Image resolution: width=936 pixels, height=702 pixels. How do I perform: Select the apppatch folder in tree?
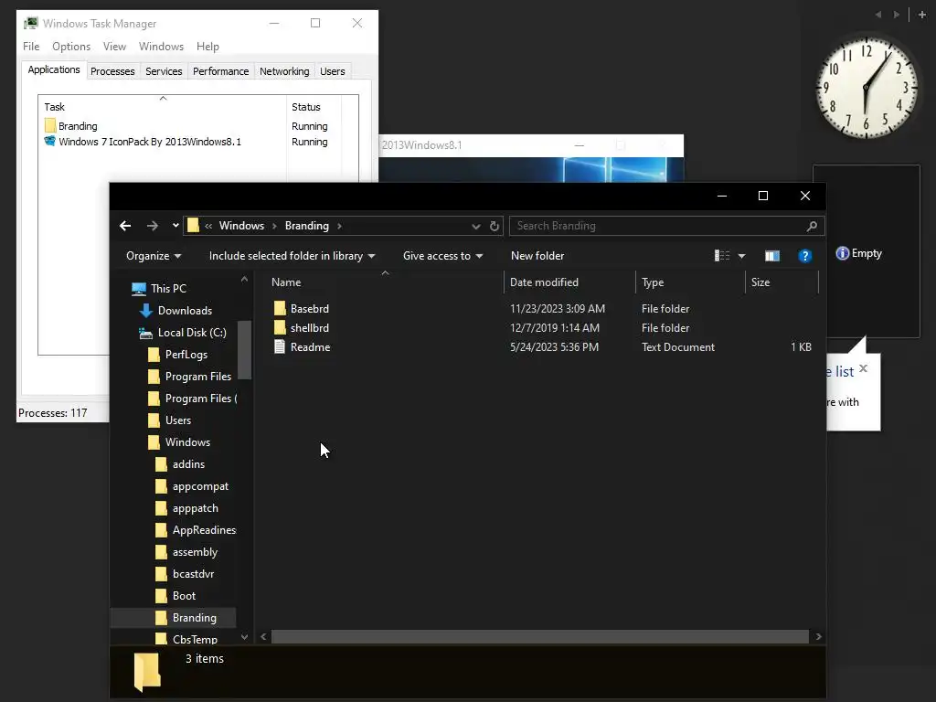[x=186, y=508]
